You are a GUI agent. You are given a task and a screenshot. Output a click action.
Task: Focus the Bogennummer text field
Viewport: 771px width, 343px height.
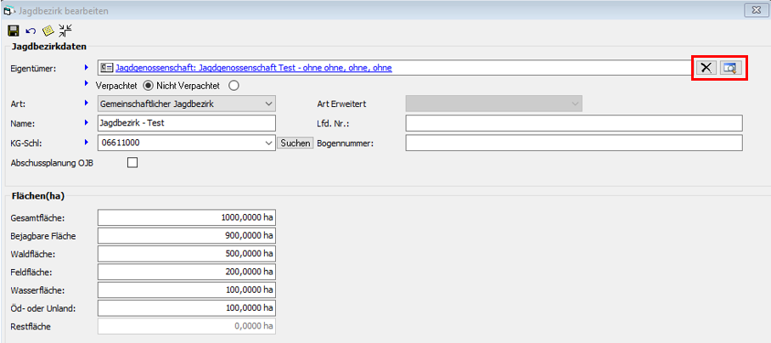[573, 143]
